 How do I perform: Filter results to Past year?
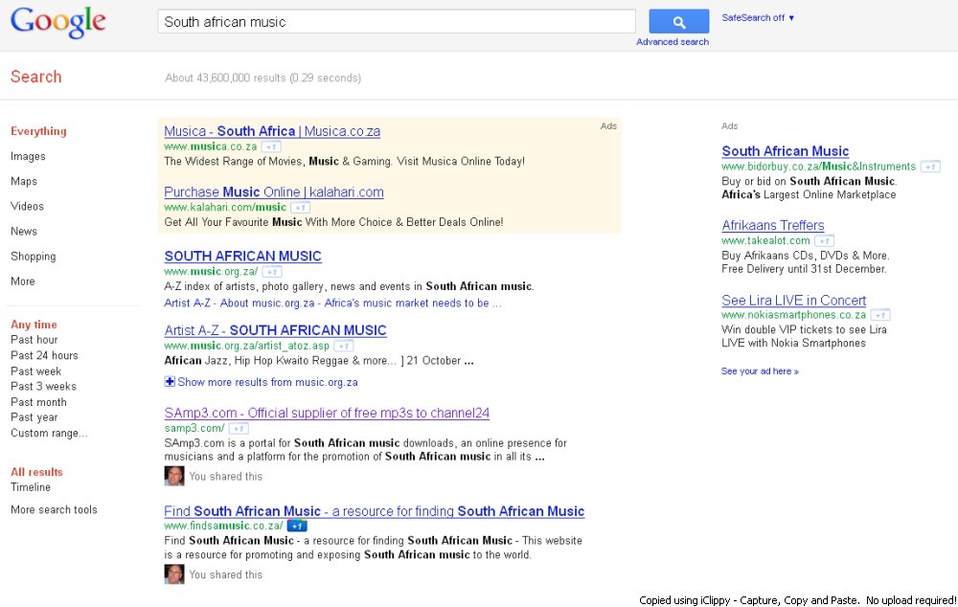[x=34, y=417]
